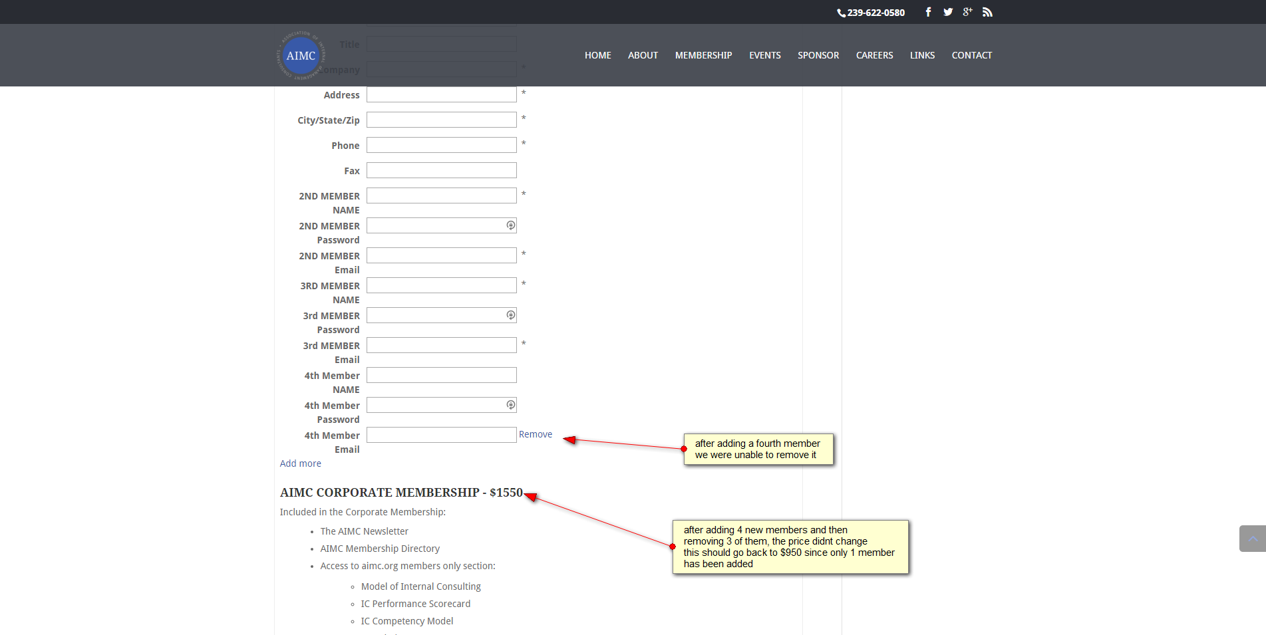
Task: Open the AIMC Twitter icon
Action: point(948,12)
